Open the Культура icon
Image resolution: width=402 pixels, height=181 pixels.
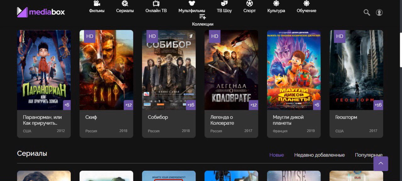point(276,3)
